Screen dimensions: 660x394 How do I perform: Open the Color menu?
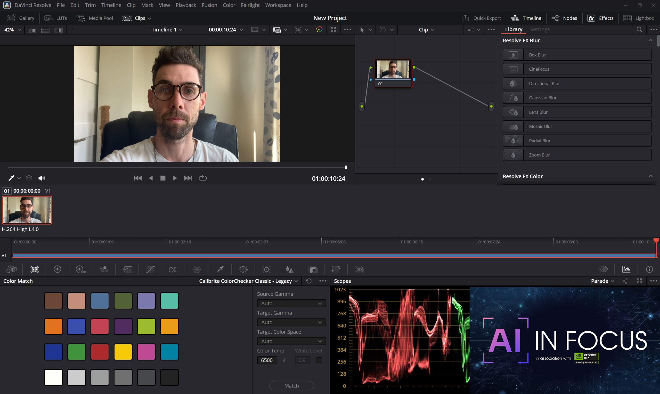(229, 5)
